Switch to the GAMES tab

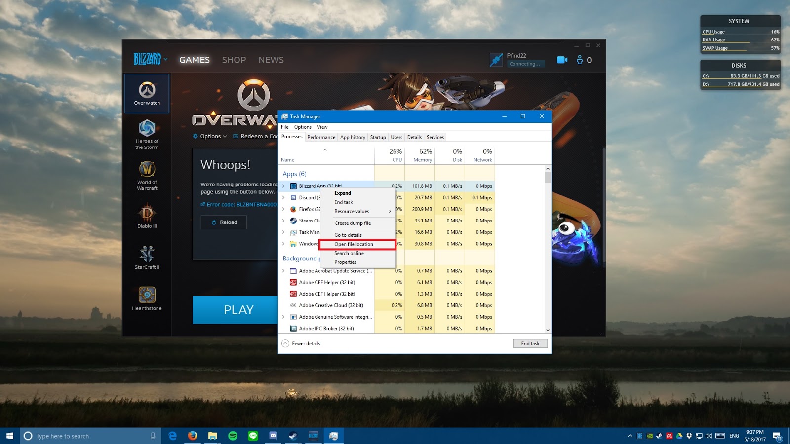tap(195, 60)
